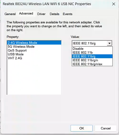Select 2.4G Wireless Mode property
This screenshot has height=135, width=119.
coord(34,43)
